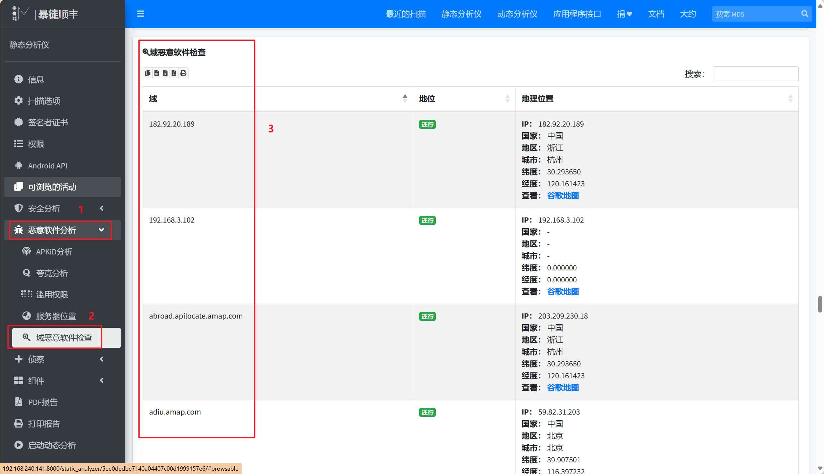The image size is (824, 474).
Task: Copy table with the copy icon
Action: click(148, 73)
